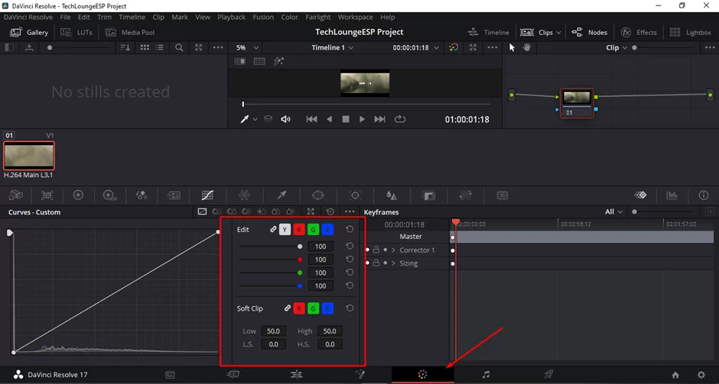719x384 pixels.
Task: Switch to the Media page
Action: (170, 374)
